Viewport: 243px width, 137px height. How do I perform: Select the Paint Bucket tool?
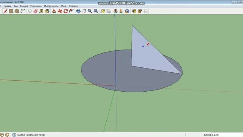click(x=47, y=11)
